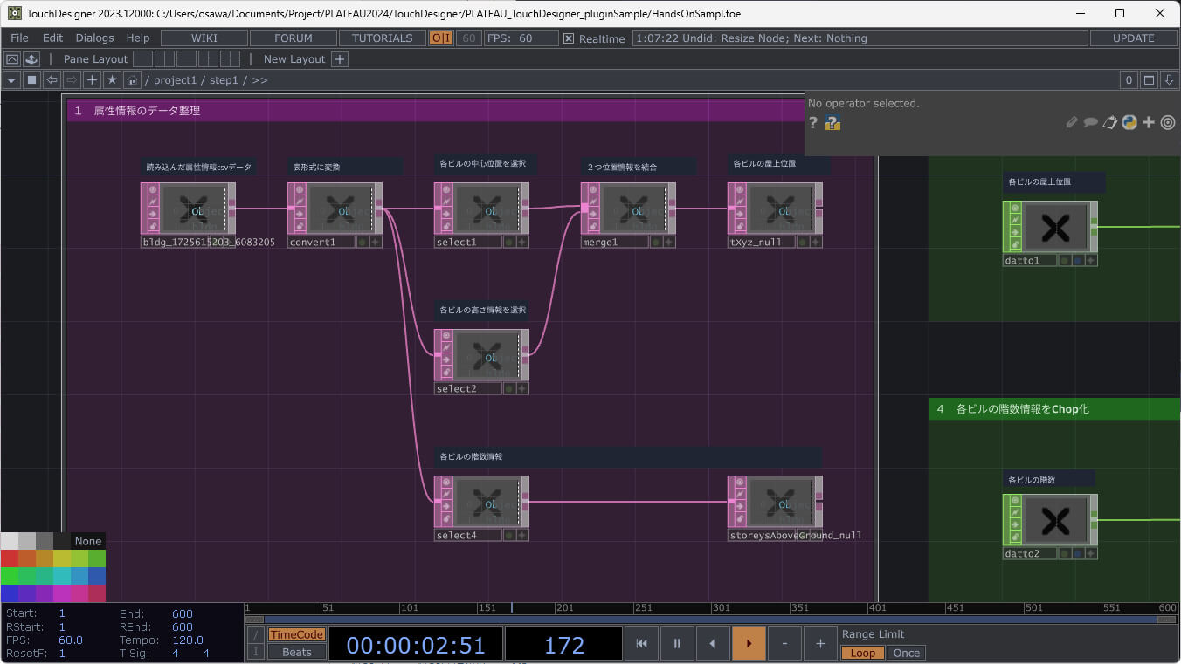The width and height of the screenshot is (1181, 664).
Task: Play the timeline in reverse
Action: (713, 644)
